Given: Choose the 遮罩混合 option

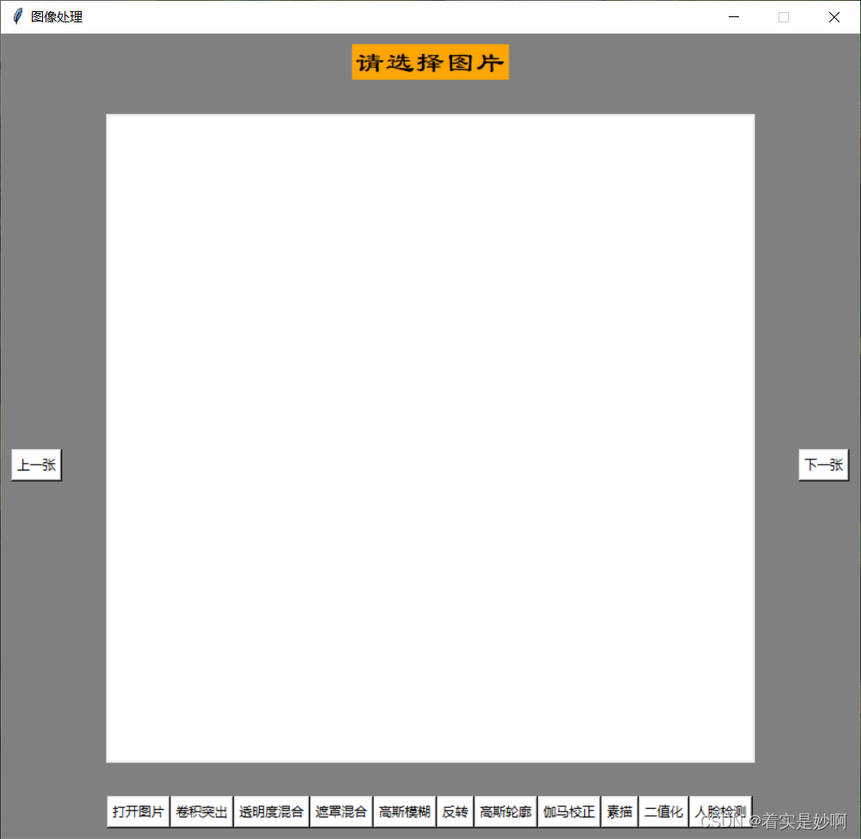Looking at the screenshot, I should point(341,812).
